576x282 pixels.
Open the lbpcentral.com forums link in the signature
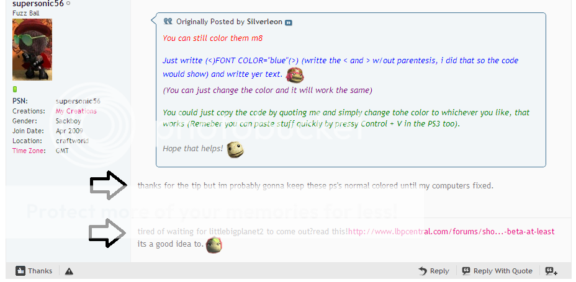coord(451,231)
